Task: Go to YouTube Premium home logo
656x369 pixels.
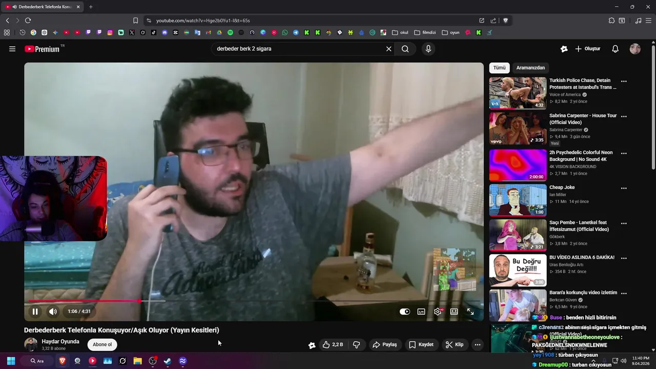Action: tap(42, 49)
